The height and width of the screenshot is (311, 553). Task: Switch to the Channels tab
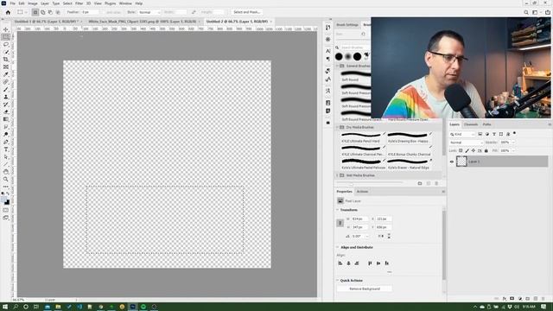(x=470, y=124)
